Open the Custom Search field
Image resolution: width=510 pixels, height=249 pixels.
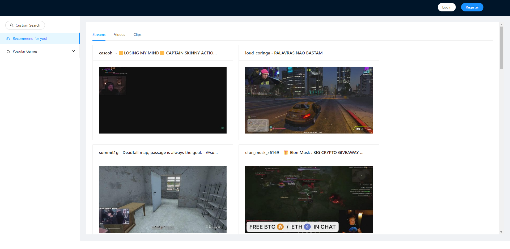(25, 25)
